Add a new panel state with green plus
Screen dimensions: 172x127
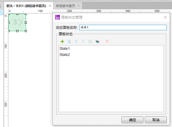62,41
